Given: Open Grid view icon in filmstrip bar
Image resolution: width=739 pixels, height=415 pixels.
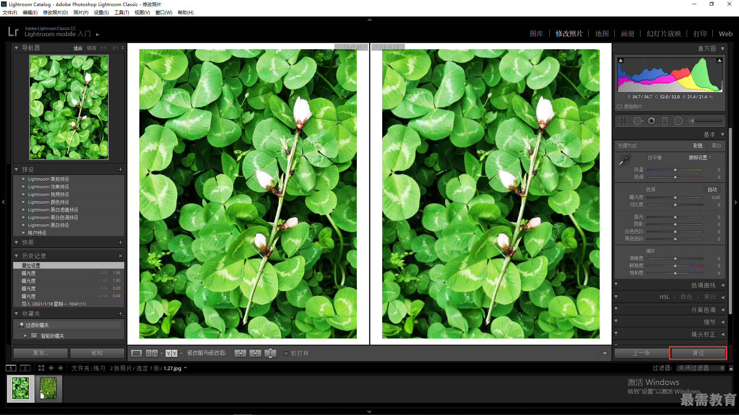Looking at the screenshot, I should tap(41, 368).
